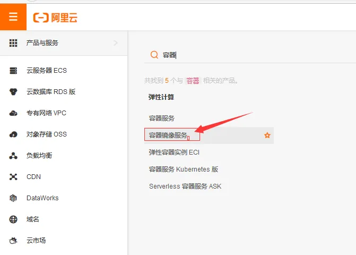Click the 域名 globe icon
The height and width of the screenshot is (255, 356).
pos(13,219)
